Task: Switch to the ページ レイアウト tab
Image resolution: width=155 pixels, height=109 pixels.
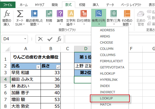Action: point(131,5)
